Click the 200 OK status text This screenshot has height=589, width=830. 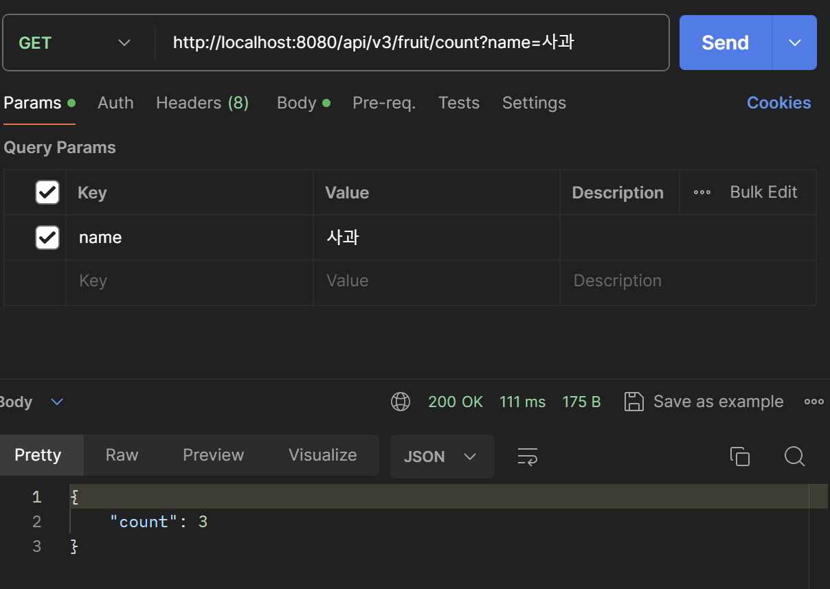(x=456, y=402)
